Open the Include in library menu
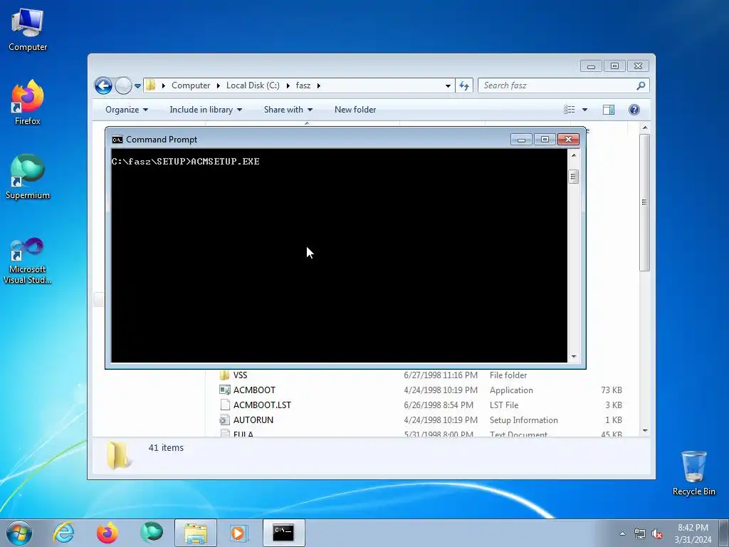 tap(206, 110)
